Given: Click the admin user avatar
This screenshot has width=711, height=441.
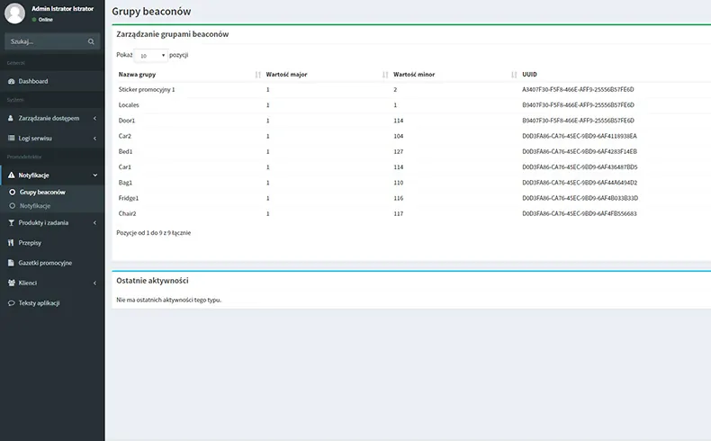Looking at the screenshot, I should [14, 13].
